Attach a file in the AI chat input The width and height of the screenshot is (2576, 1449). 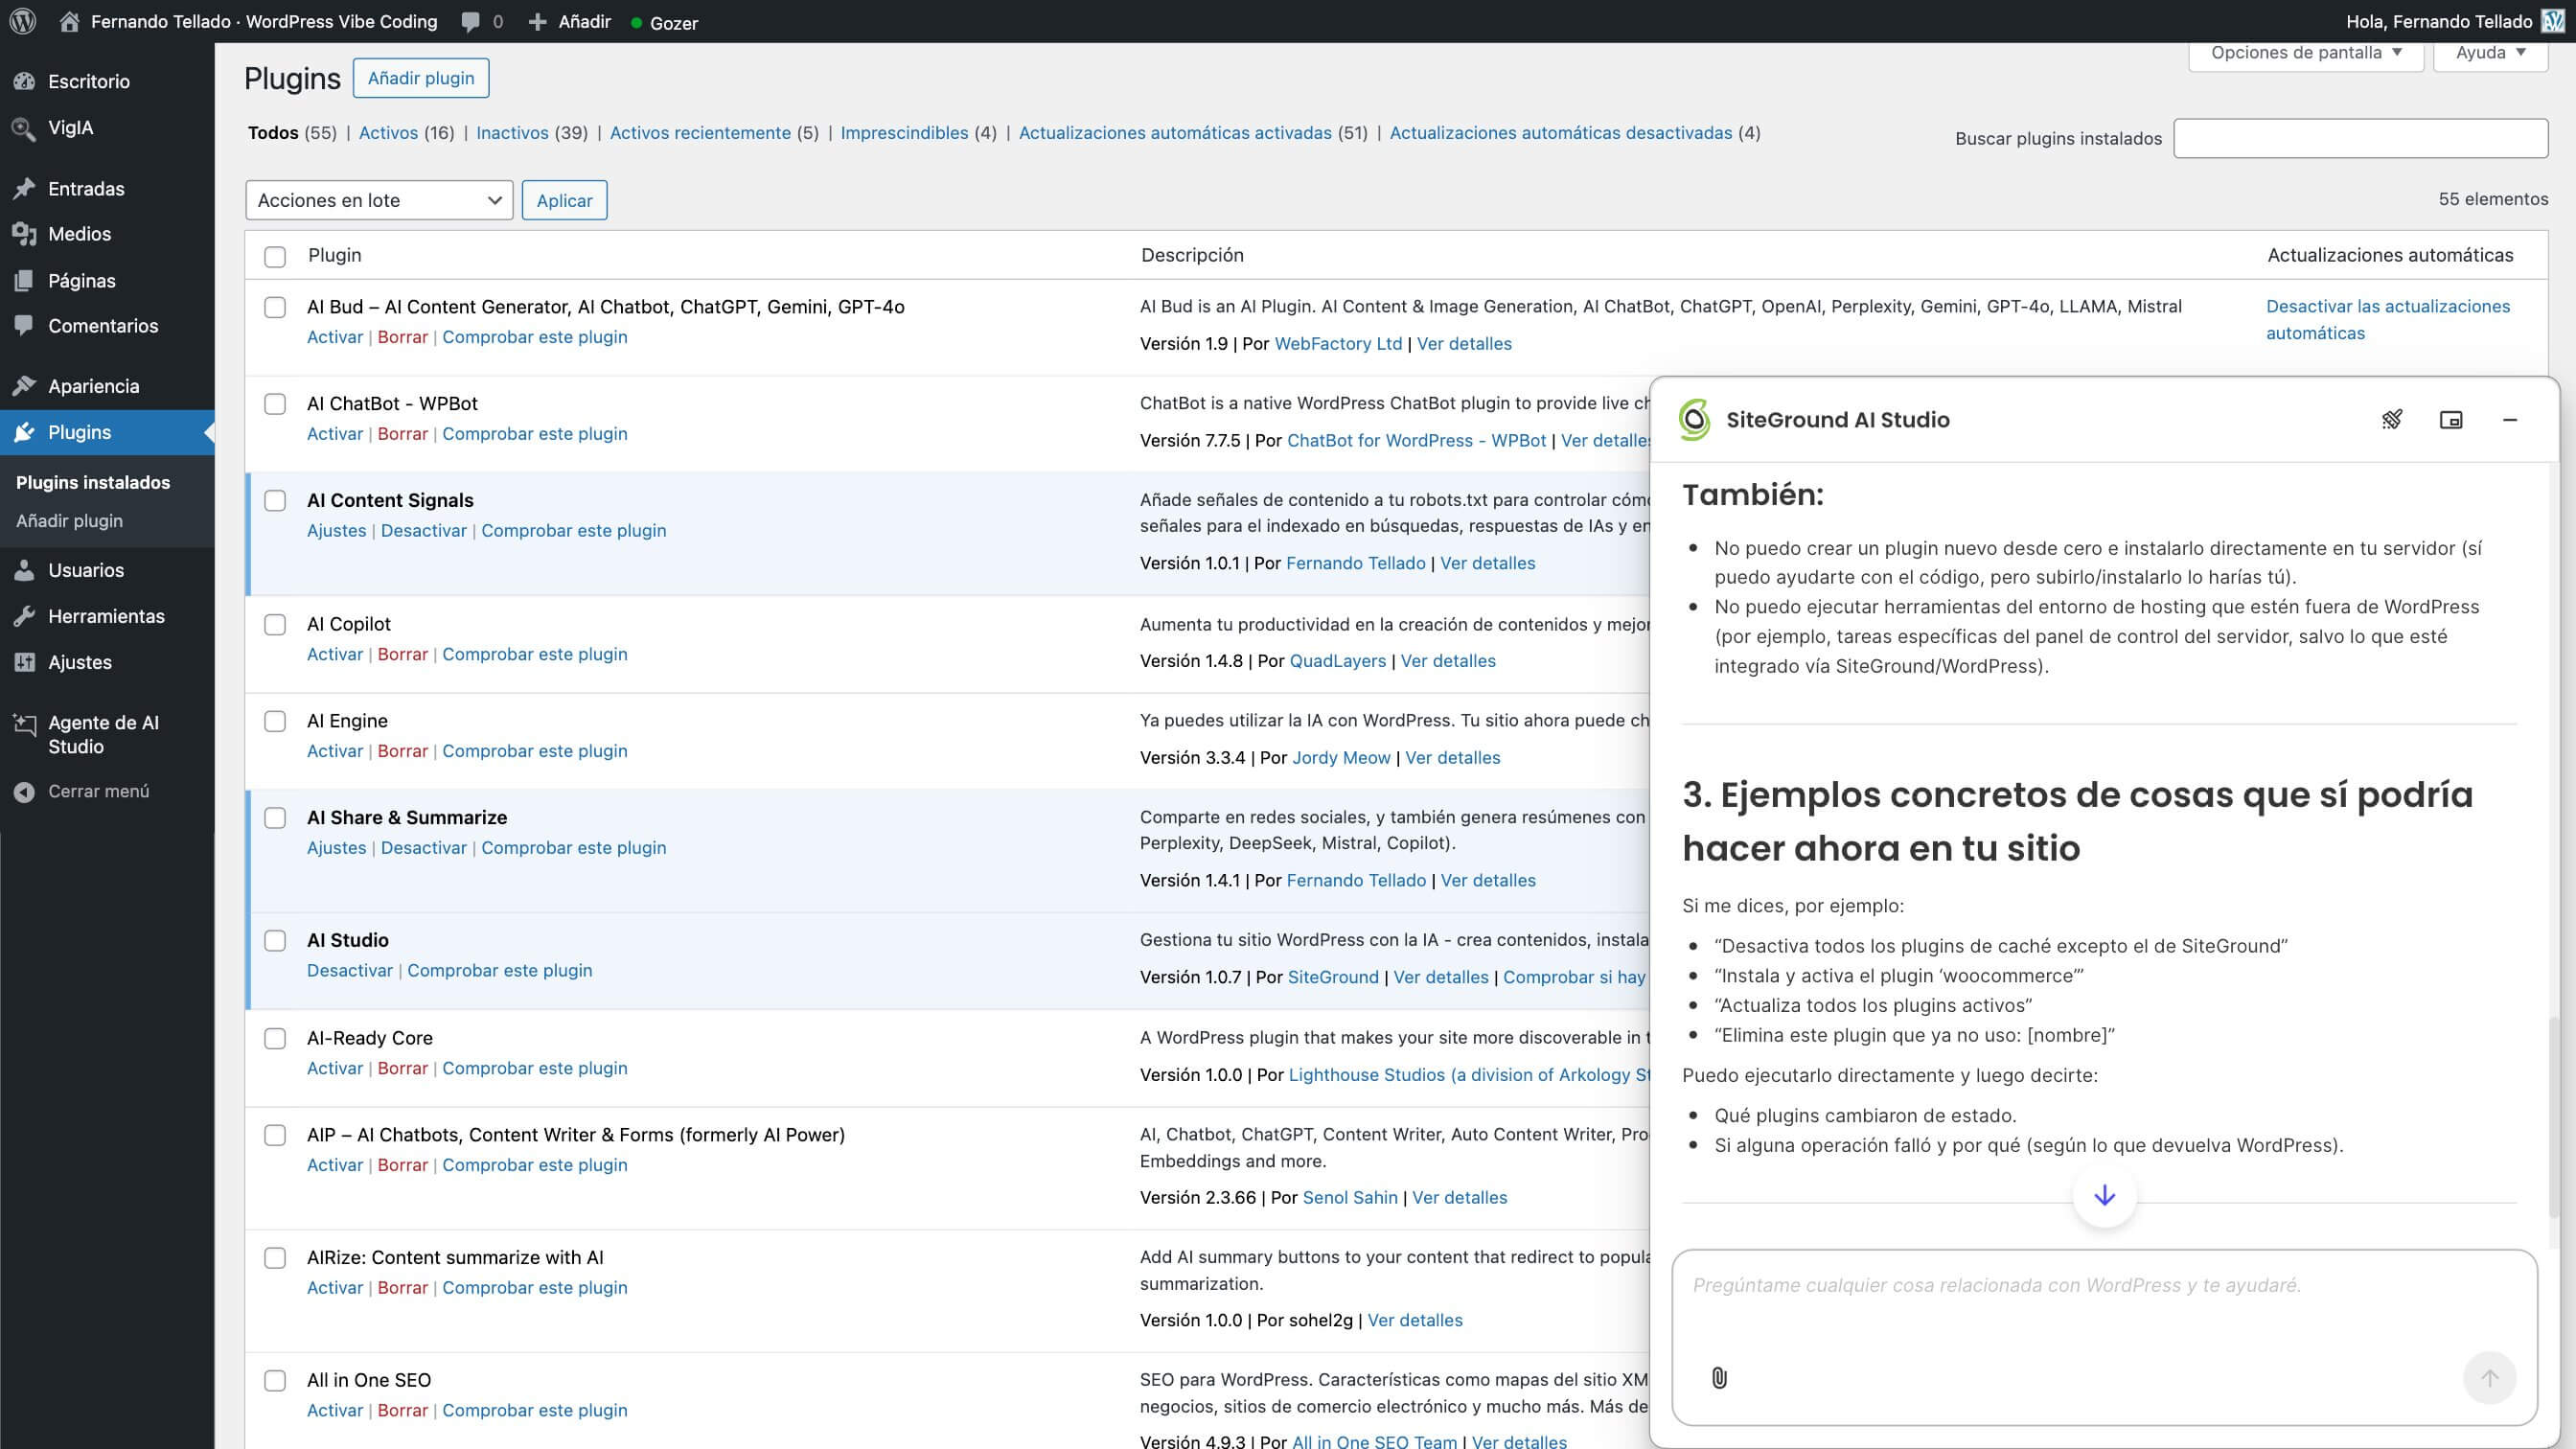(1719, 1378)
